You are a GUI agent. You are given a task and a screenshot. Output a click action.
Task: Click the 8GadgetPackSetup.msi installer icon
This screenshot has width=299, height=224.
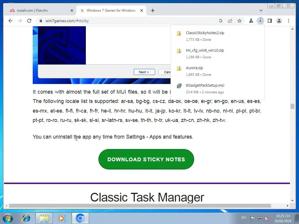(179, 86)
